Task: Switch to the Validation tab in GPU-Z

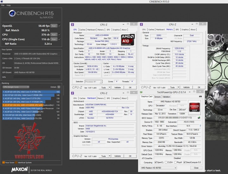Action: tap(166, 97)
